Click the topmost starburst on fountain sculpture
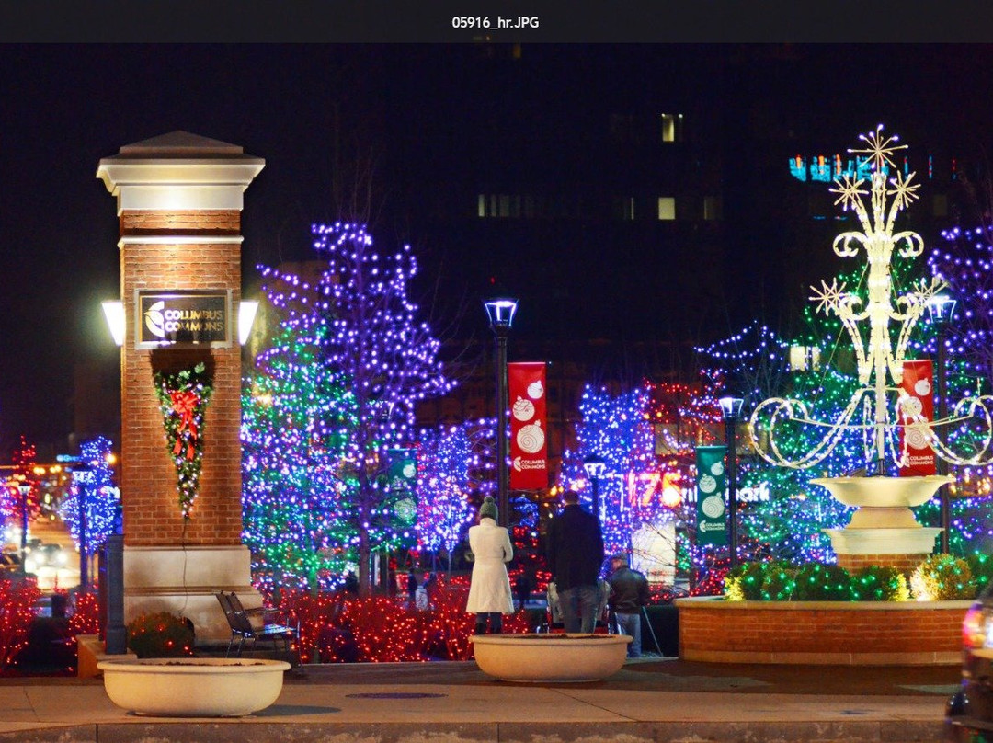993x743 pixels. click(x=877, y=149)
